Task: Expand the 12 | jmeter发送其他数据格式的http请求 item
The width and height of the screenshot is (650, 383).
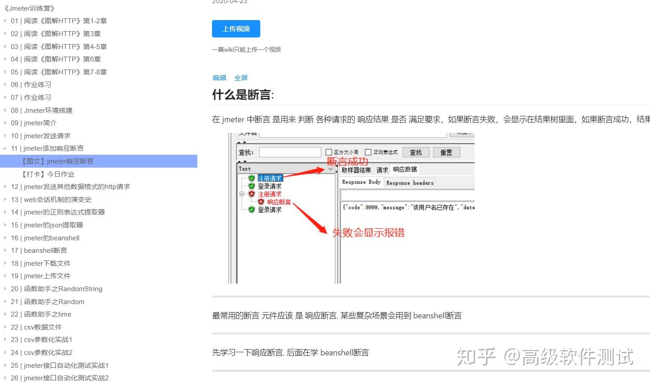Action: pos(4,186)
